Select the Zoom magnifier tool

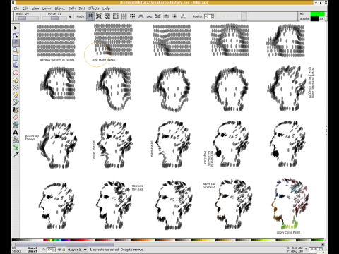16,50
